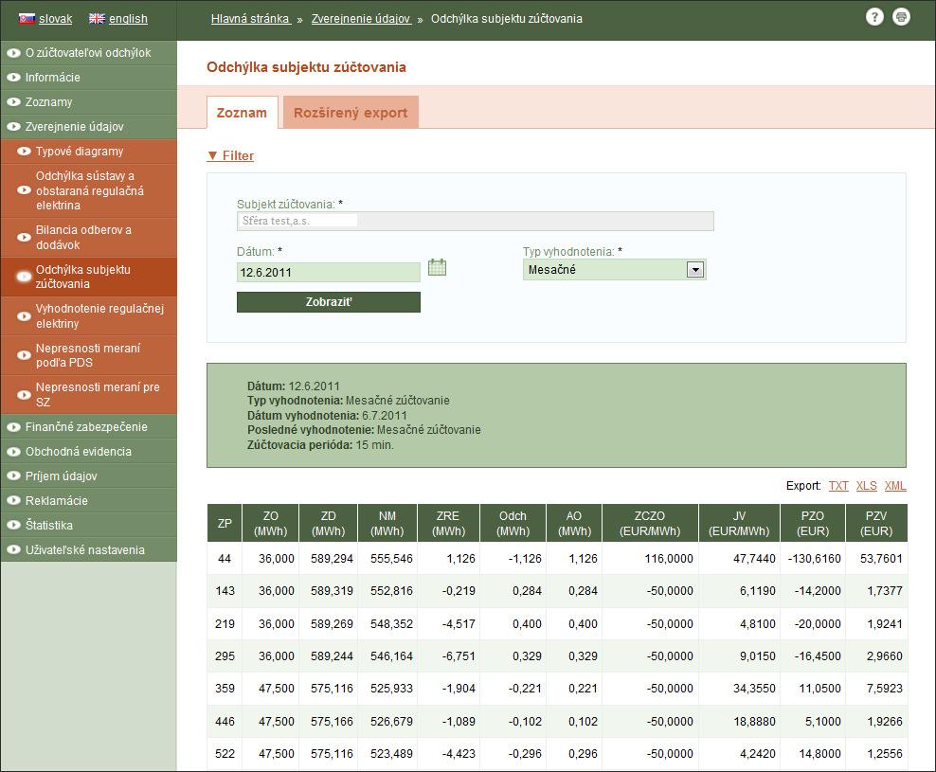Image resolution: width=936 pixels, height=772 pixels.
Task: Open the Obchodná evidencia menu item
Action: [x=88, y=452]
